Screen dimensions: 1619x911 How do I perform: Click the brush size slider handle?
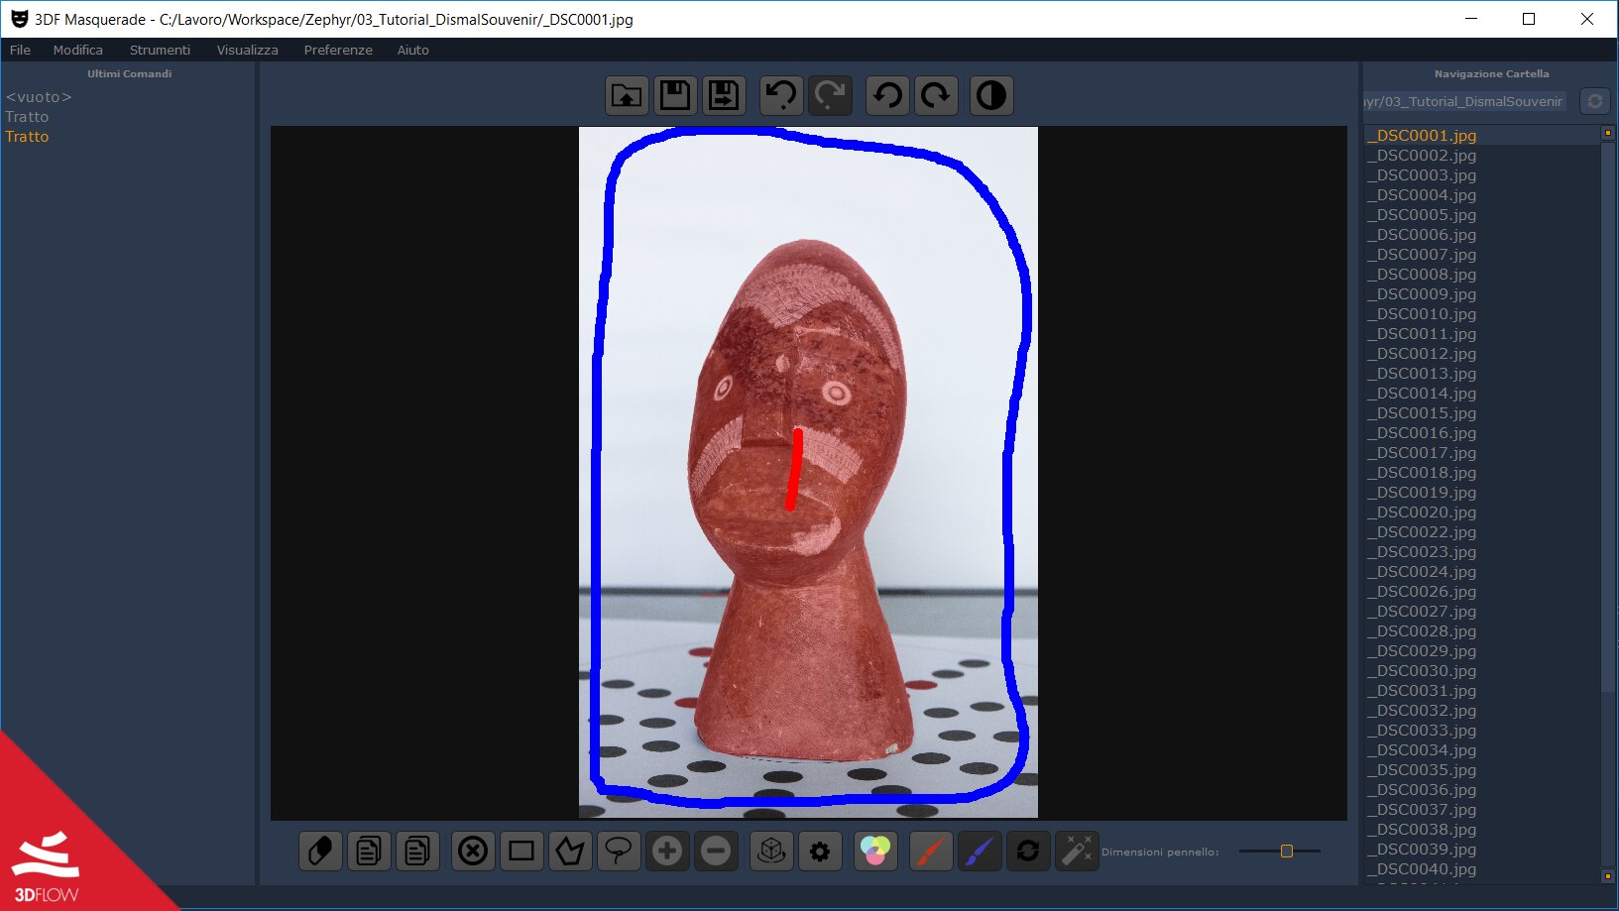point(1286,852)
